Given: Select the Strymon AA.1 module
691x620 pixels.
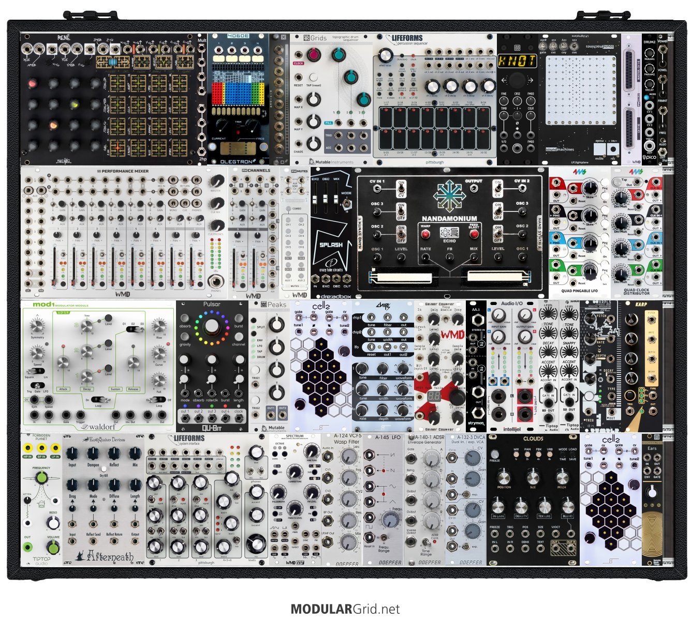Looking at the screenshot, I should [x=476, y=366].
